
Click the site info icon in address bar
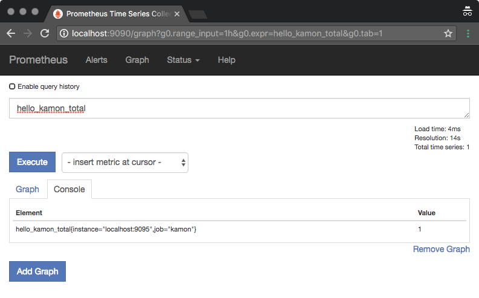[64, 33]
